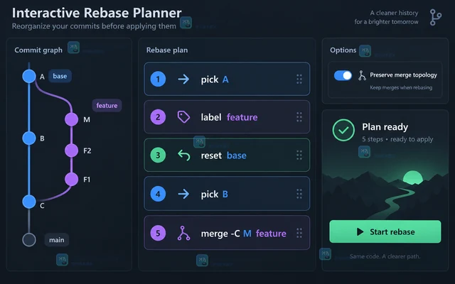Click the git branch icon in header
Viewport: 455px width, 284px height.
(x=435, y=17)
